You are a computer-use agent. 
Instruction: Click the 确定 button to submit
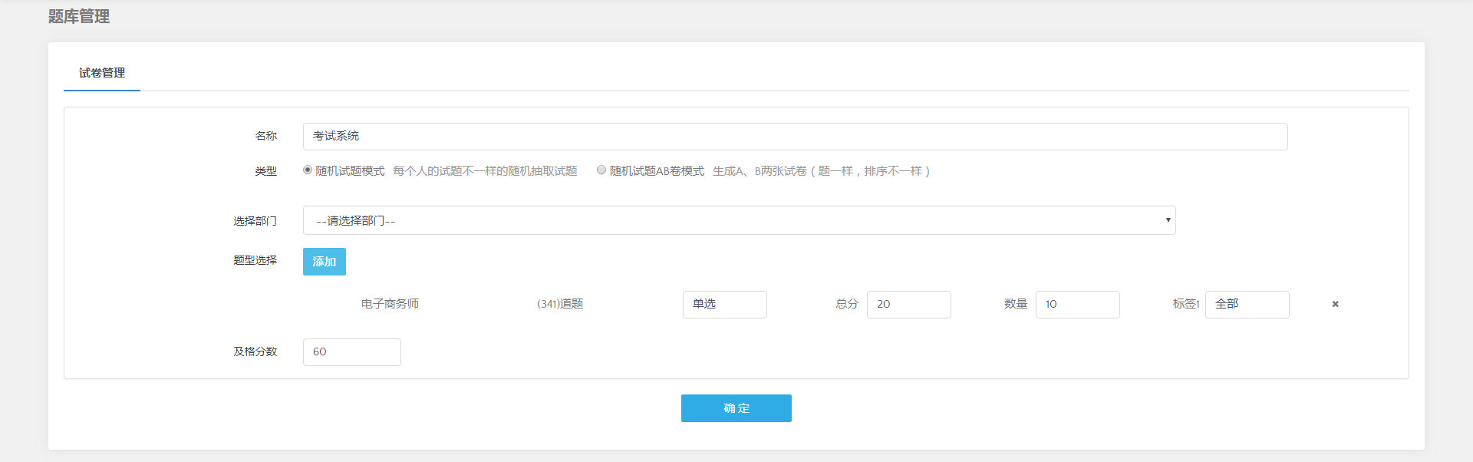pos(736,408)
